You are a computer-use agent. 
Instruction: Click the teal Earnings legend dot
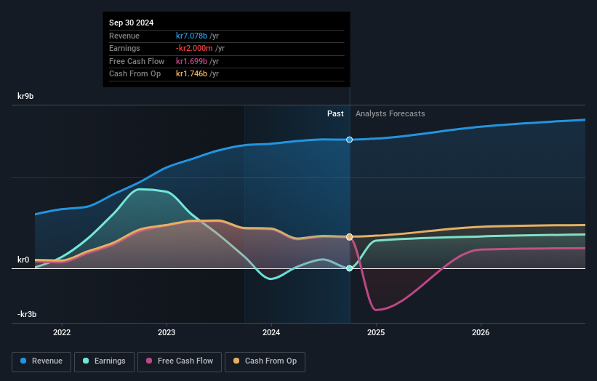click(x=86, y=361)
